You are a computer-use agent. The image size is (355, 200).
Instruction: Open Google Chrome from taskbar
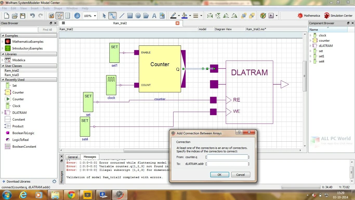point(71,195)
